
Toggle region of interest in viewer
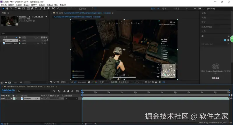(112, 82)
